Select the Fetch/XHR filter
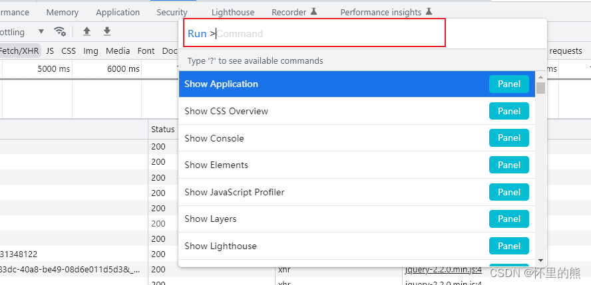This screenshot has height=285, width=591. point(19,50)
